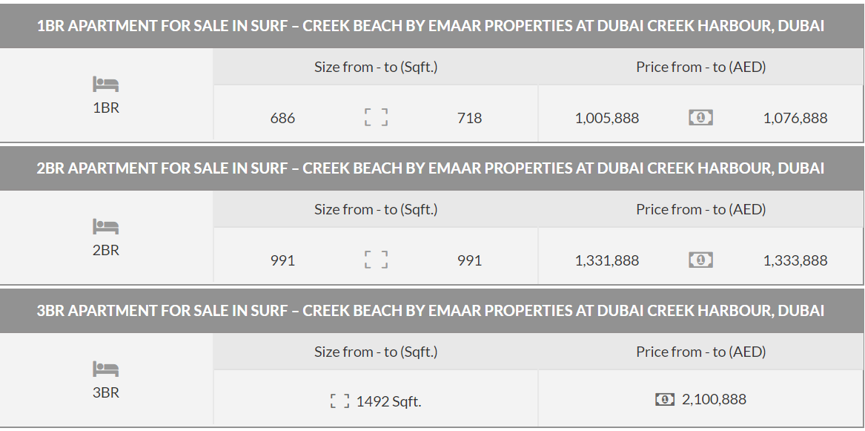Click the bed icon in the 3BR row
The image size is (865, 431).
(x=105, y=369)
